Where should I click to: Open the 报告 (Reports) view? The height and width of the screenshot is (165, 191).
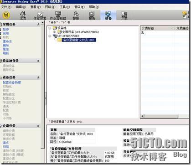92,15
